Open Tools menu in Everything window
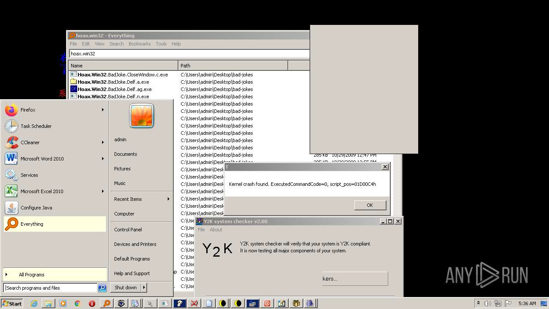This screenshot has height=309, width=549. point(161,44)
